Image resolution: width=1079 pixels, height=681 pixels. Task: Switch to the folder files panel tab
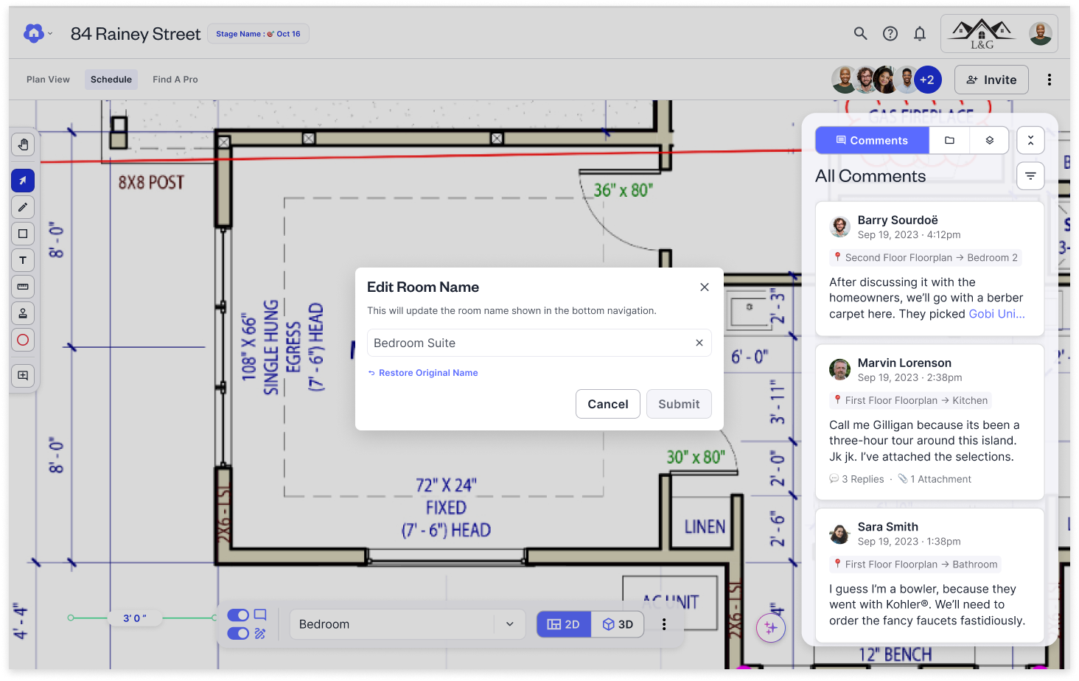tap(949, 140)
